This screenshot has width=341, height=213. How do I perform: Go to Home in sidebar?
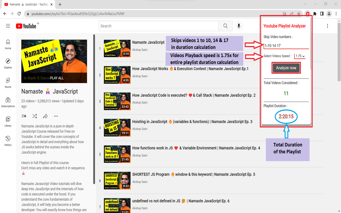coord(8,44)
